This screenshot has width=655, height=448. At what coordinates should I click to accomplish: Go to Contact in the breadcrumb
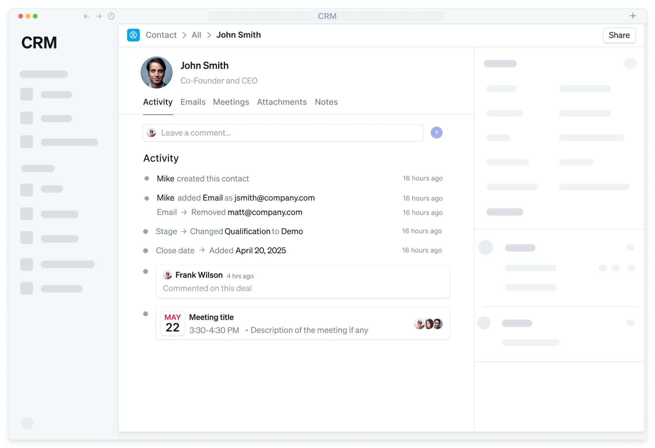[x=161, y=35]
